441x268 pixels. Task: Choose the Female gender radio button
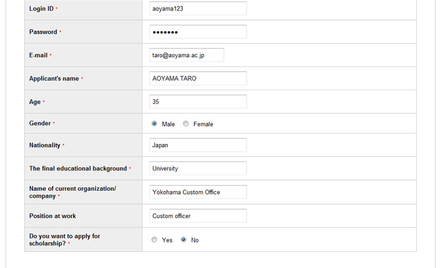[185, 124]
